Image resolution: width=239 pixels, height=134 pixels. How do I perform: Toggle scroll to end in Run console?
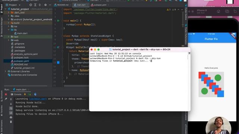click(11, 113)
